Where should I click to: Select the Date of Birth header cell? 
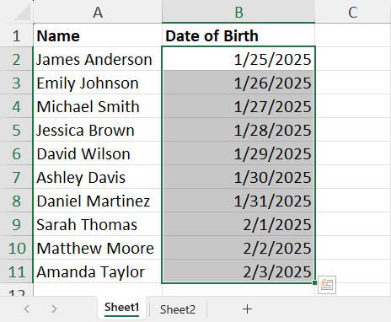(x=238, y=35)
